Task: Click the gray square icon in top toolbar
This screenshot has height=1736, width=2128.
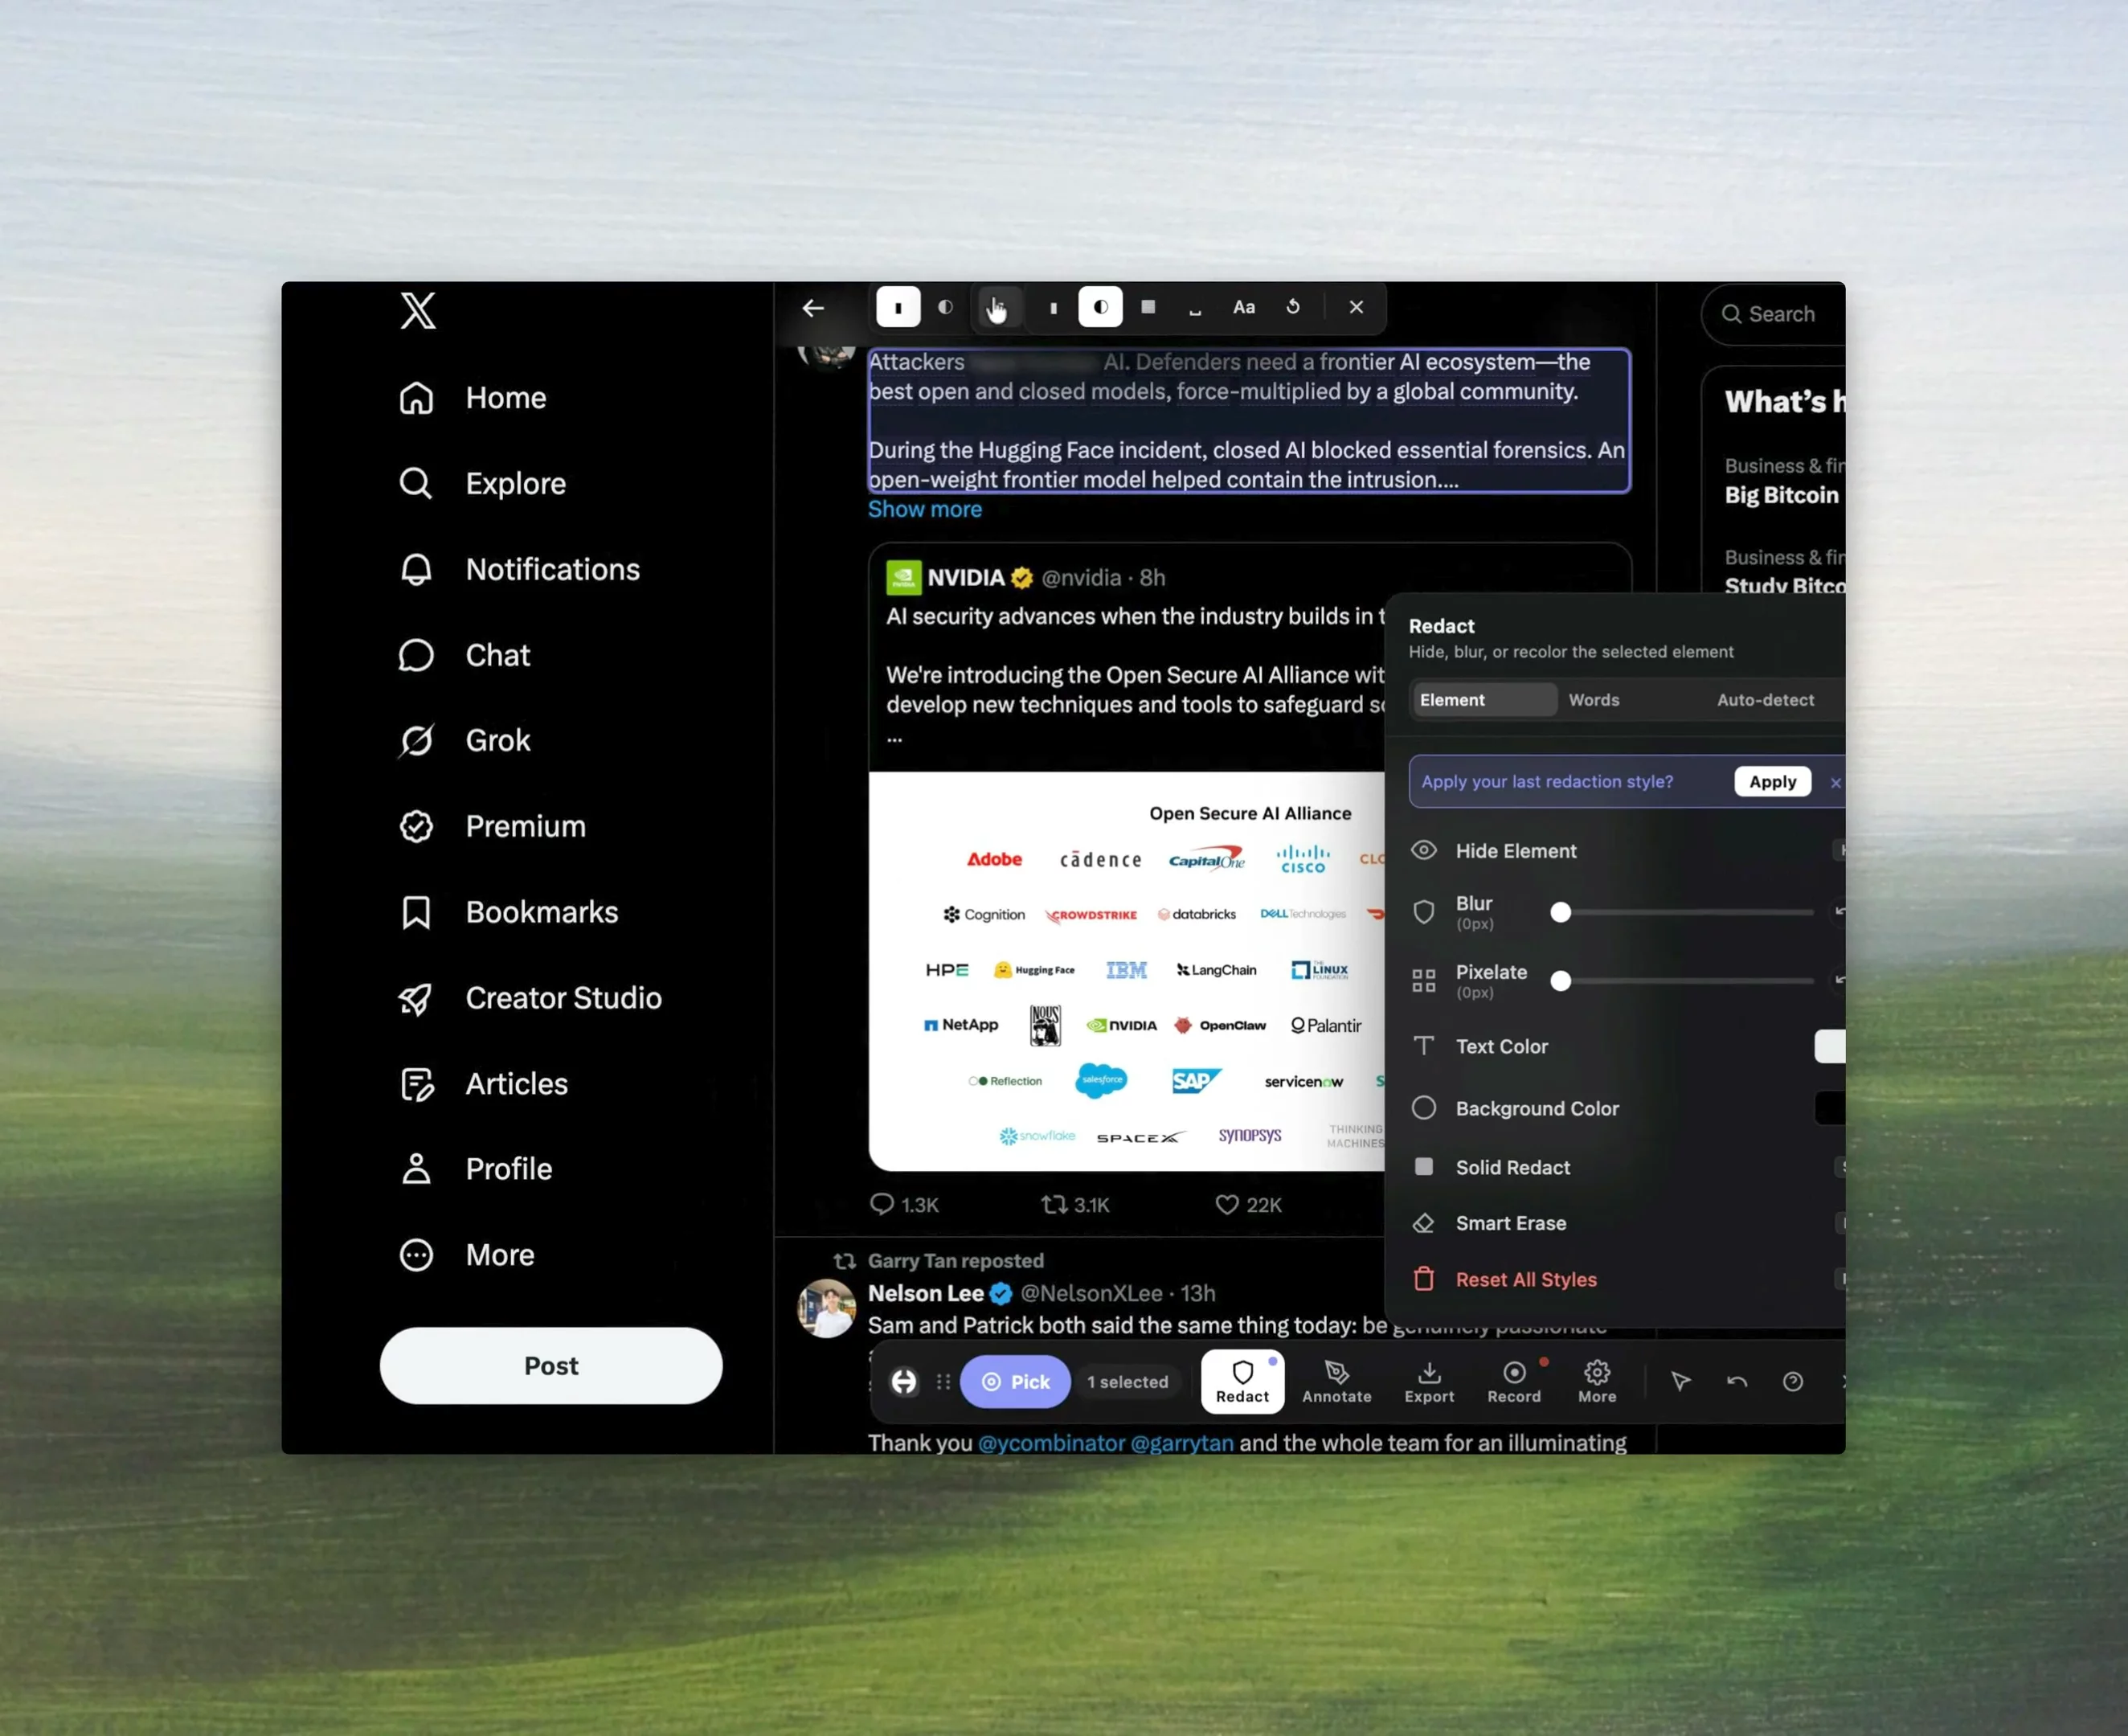Action: click(1148, 307)
